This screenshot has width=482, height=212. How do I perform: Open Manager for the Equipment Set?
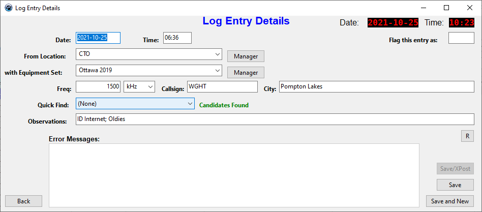click(246, 73)
